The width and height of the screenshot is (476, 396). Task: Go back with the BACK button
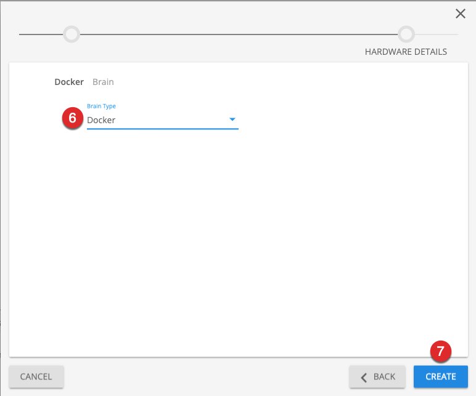pos(377,376)
